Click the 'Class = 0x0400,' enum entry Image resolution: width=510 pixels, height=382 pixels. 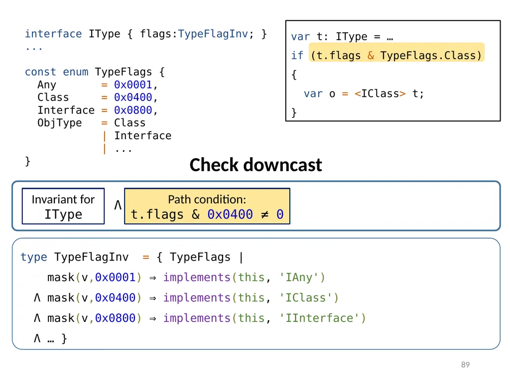(x=98, y=97)
